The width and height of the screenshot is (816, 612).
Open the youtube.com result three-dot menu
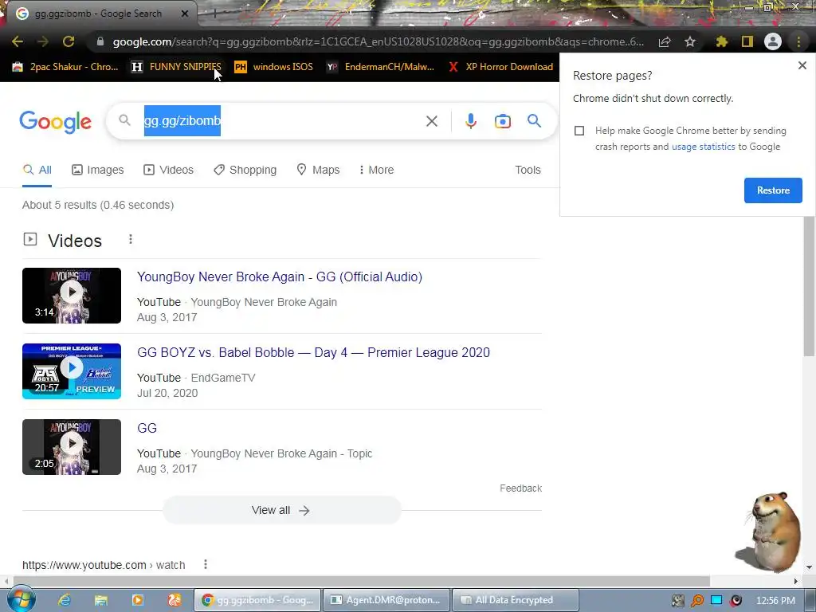pyautogui.click(x=206, y=565)
